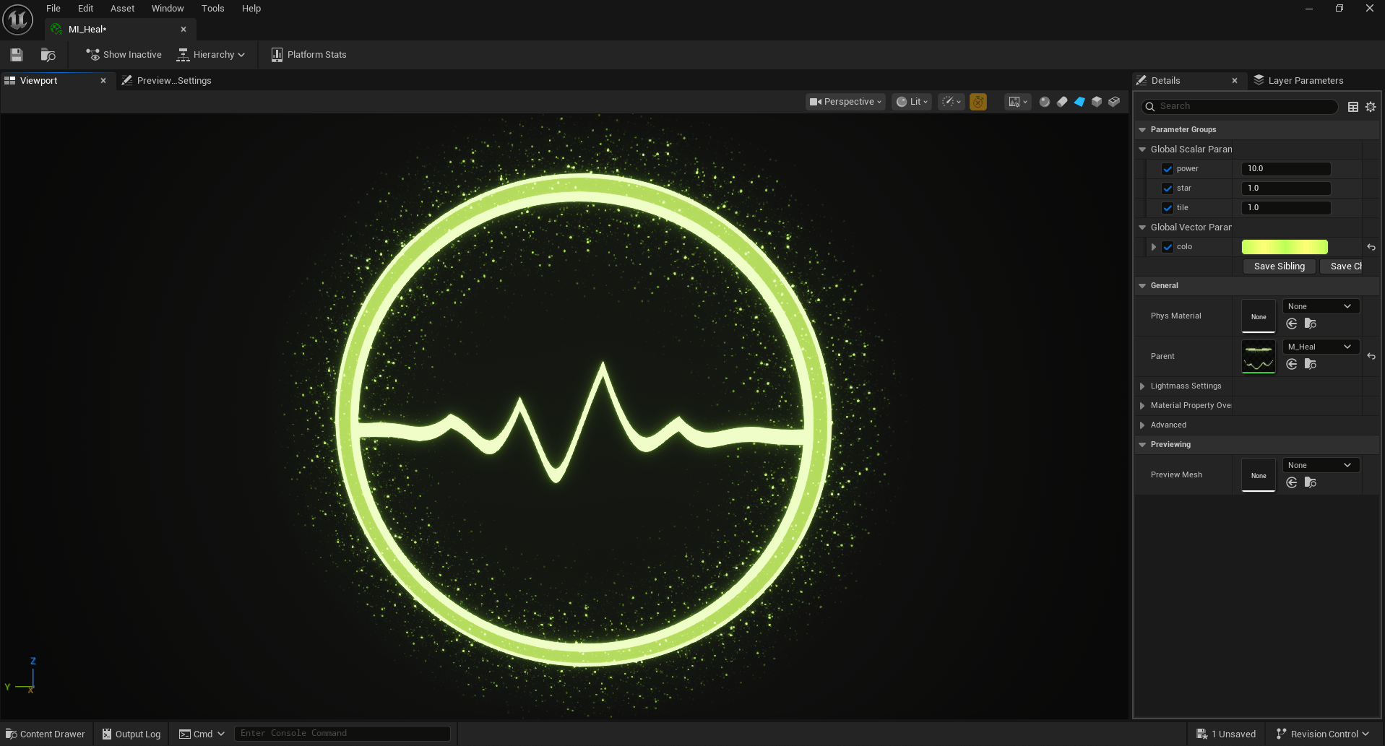Open the Asset menu
1385x746 pixels.
point(122,9)
